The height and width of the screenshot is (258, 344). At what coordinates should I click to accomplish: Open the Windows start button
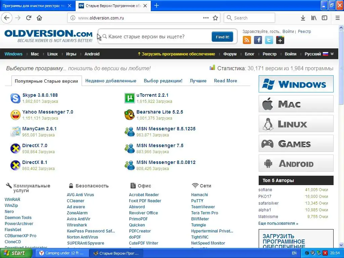point(16,253)
